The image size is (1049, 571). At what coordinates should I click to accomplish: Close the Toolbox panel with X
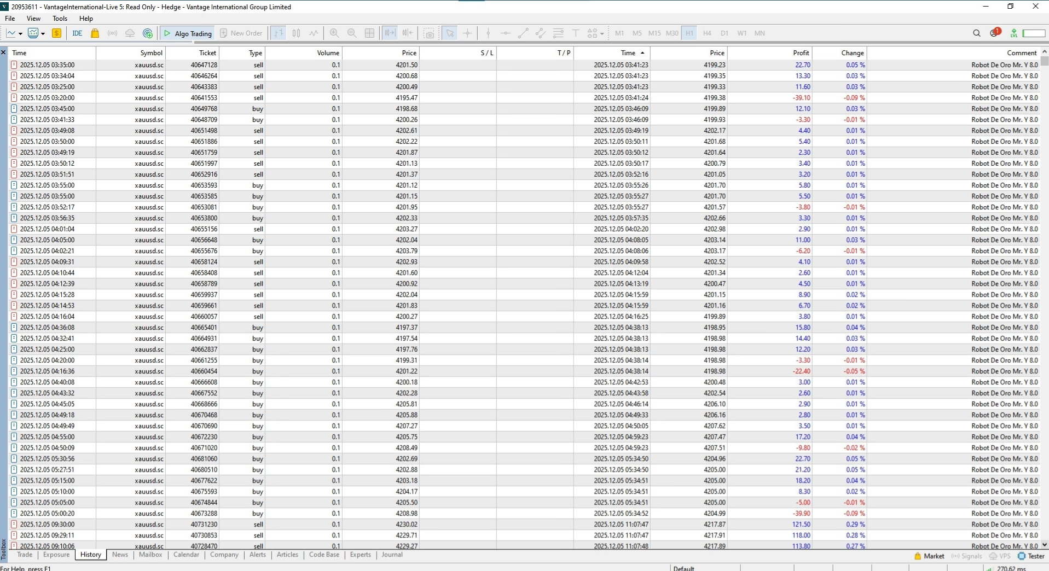(3, 53)
